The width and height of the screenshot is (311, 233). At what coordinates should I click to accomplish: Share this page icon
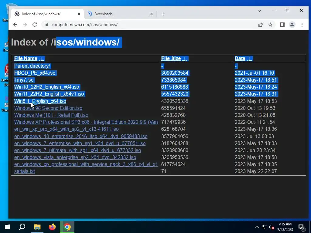(x=260, y=25)
